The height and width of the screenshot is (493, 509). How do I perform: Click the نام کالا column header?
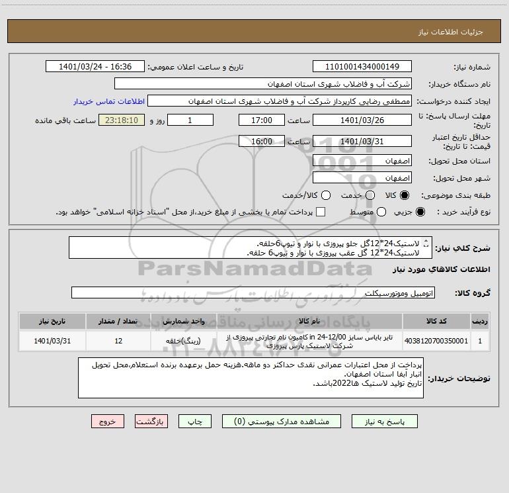[x=309, y=321]
